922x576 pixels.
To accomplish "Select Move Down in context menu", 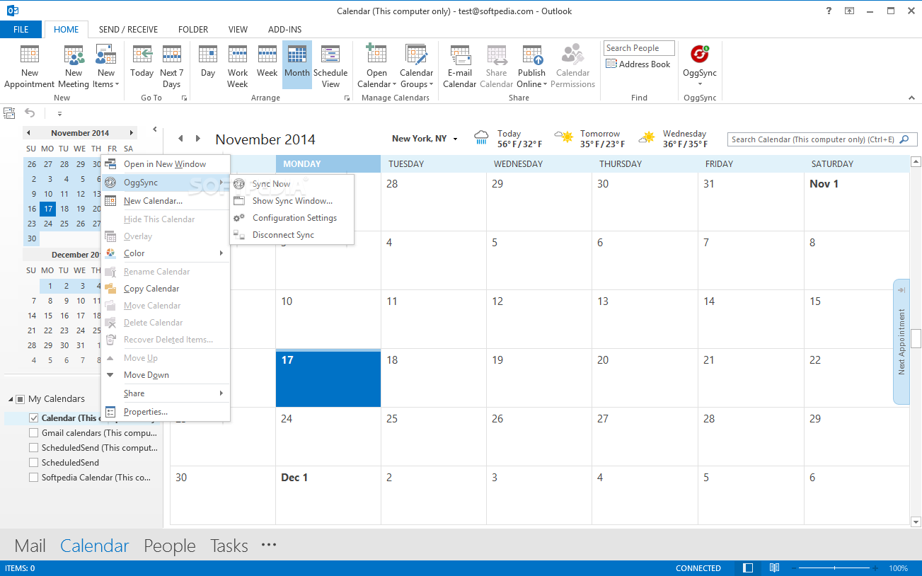I will click(166, 375).
